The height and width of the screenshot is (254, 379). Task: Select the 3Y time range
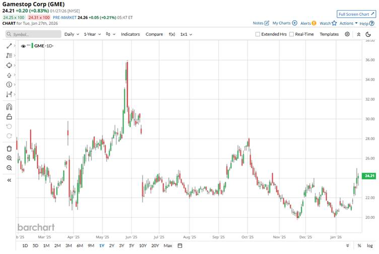[121, 245]
